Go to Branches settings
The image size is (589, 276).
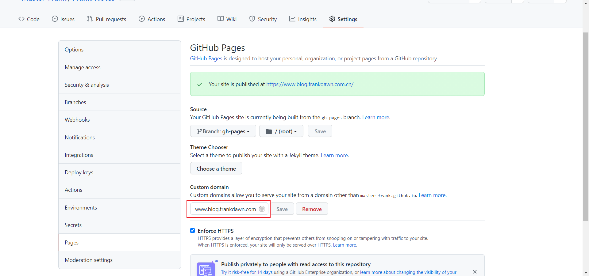pyautogui.click(x=120, y=102)
